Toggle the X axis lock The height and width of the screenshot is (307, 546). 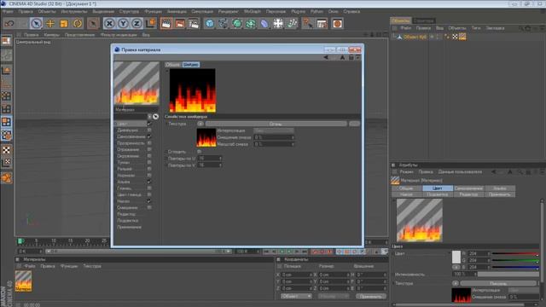click(109, 23)
